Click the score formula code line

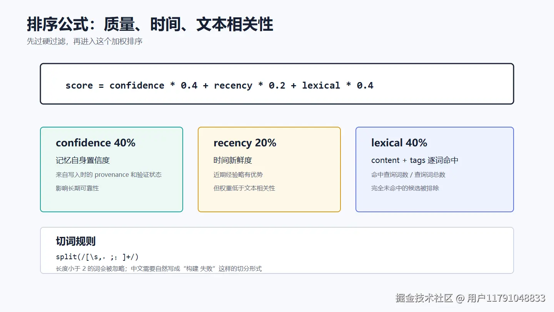pyautogui.click(x=219, y=86)
